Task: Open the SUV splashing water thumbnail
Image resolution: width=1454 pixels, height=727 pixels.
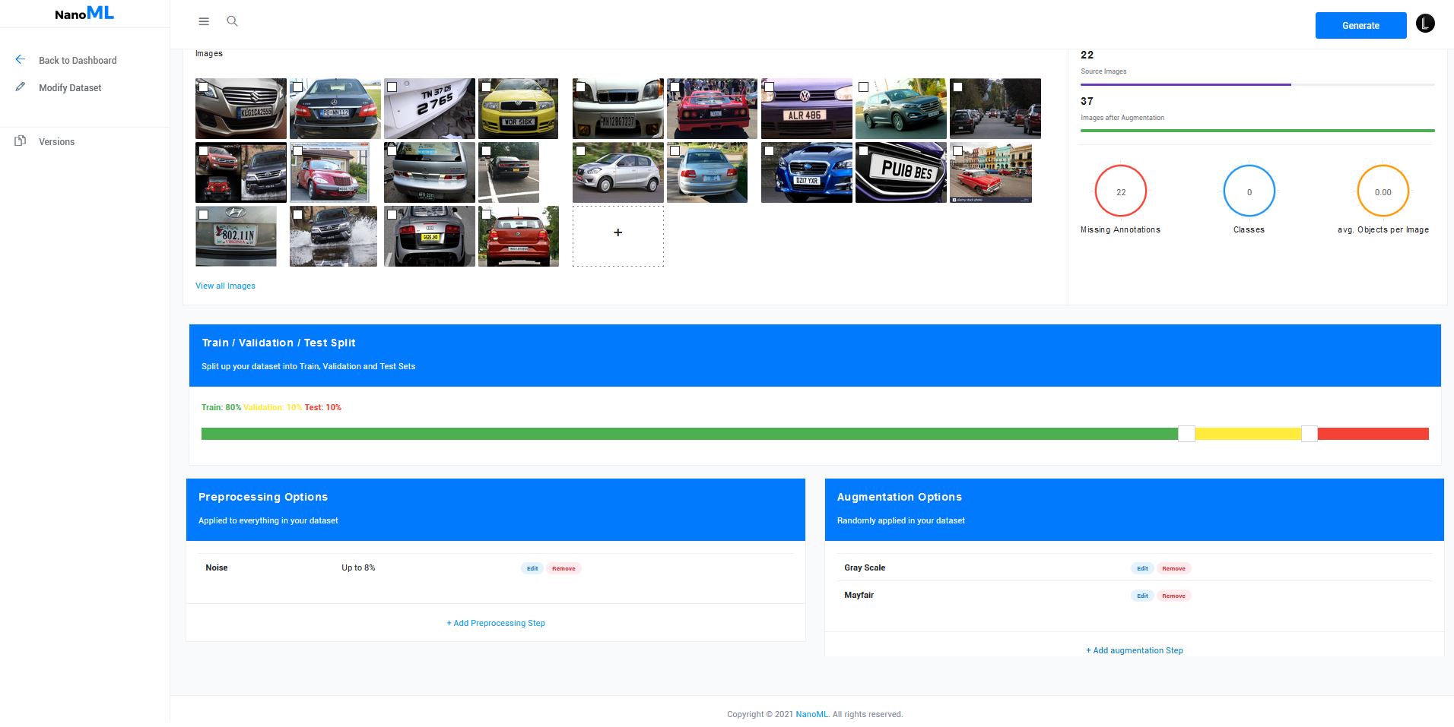Action: (x=333, y=236)
